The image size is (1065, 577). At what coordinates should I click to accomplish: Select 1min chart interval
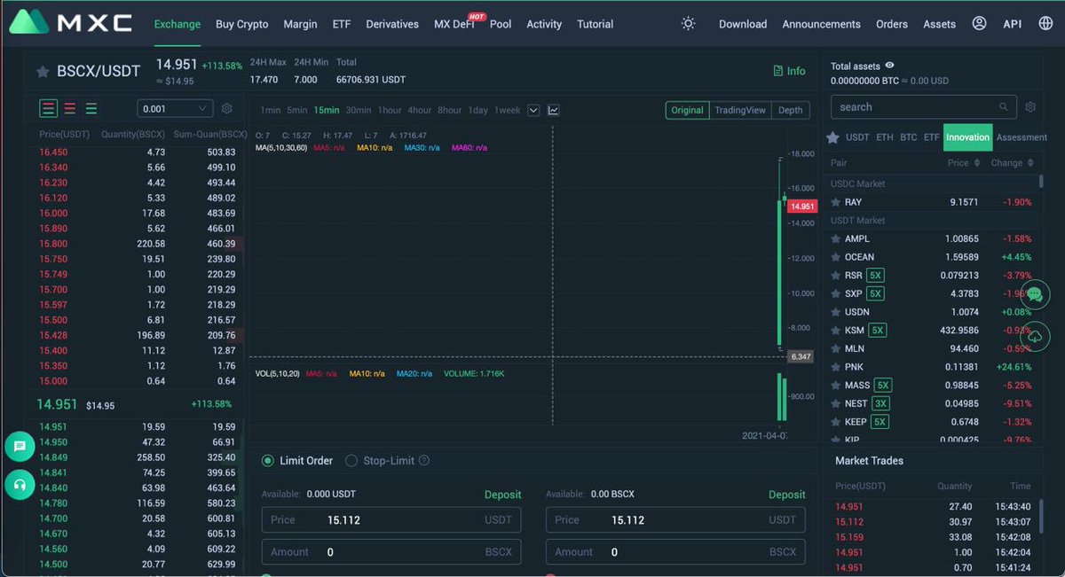[x=270, y=110]
